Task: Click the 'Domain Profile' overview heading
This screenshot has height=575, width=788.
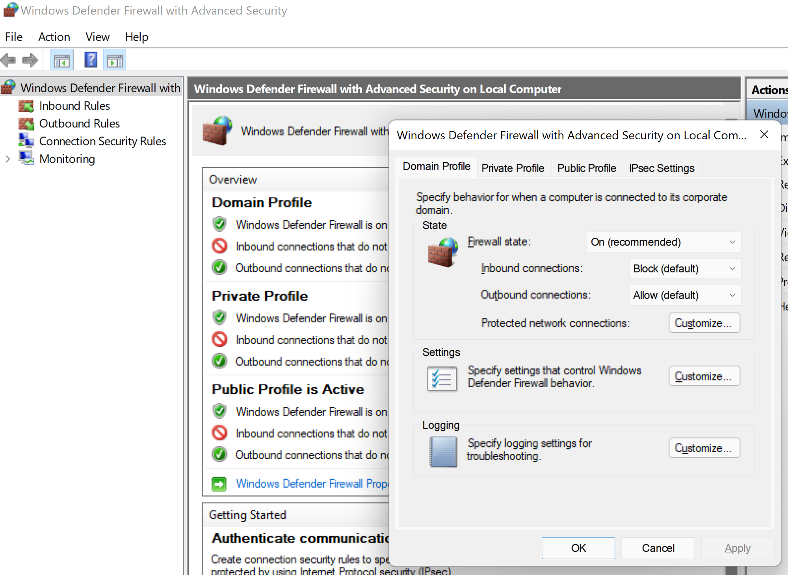Action: point(262,202)
